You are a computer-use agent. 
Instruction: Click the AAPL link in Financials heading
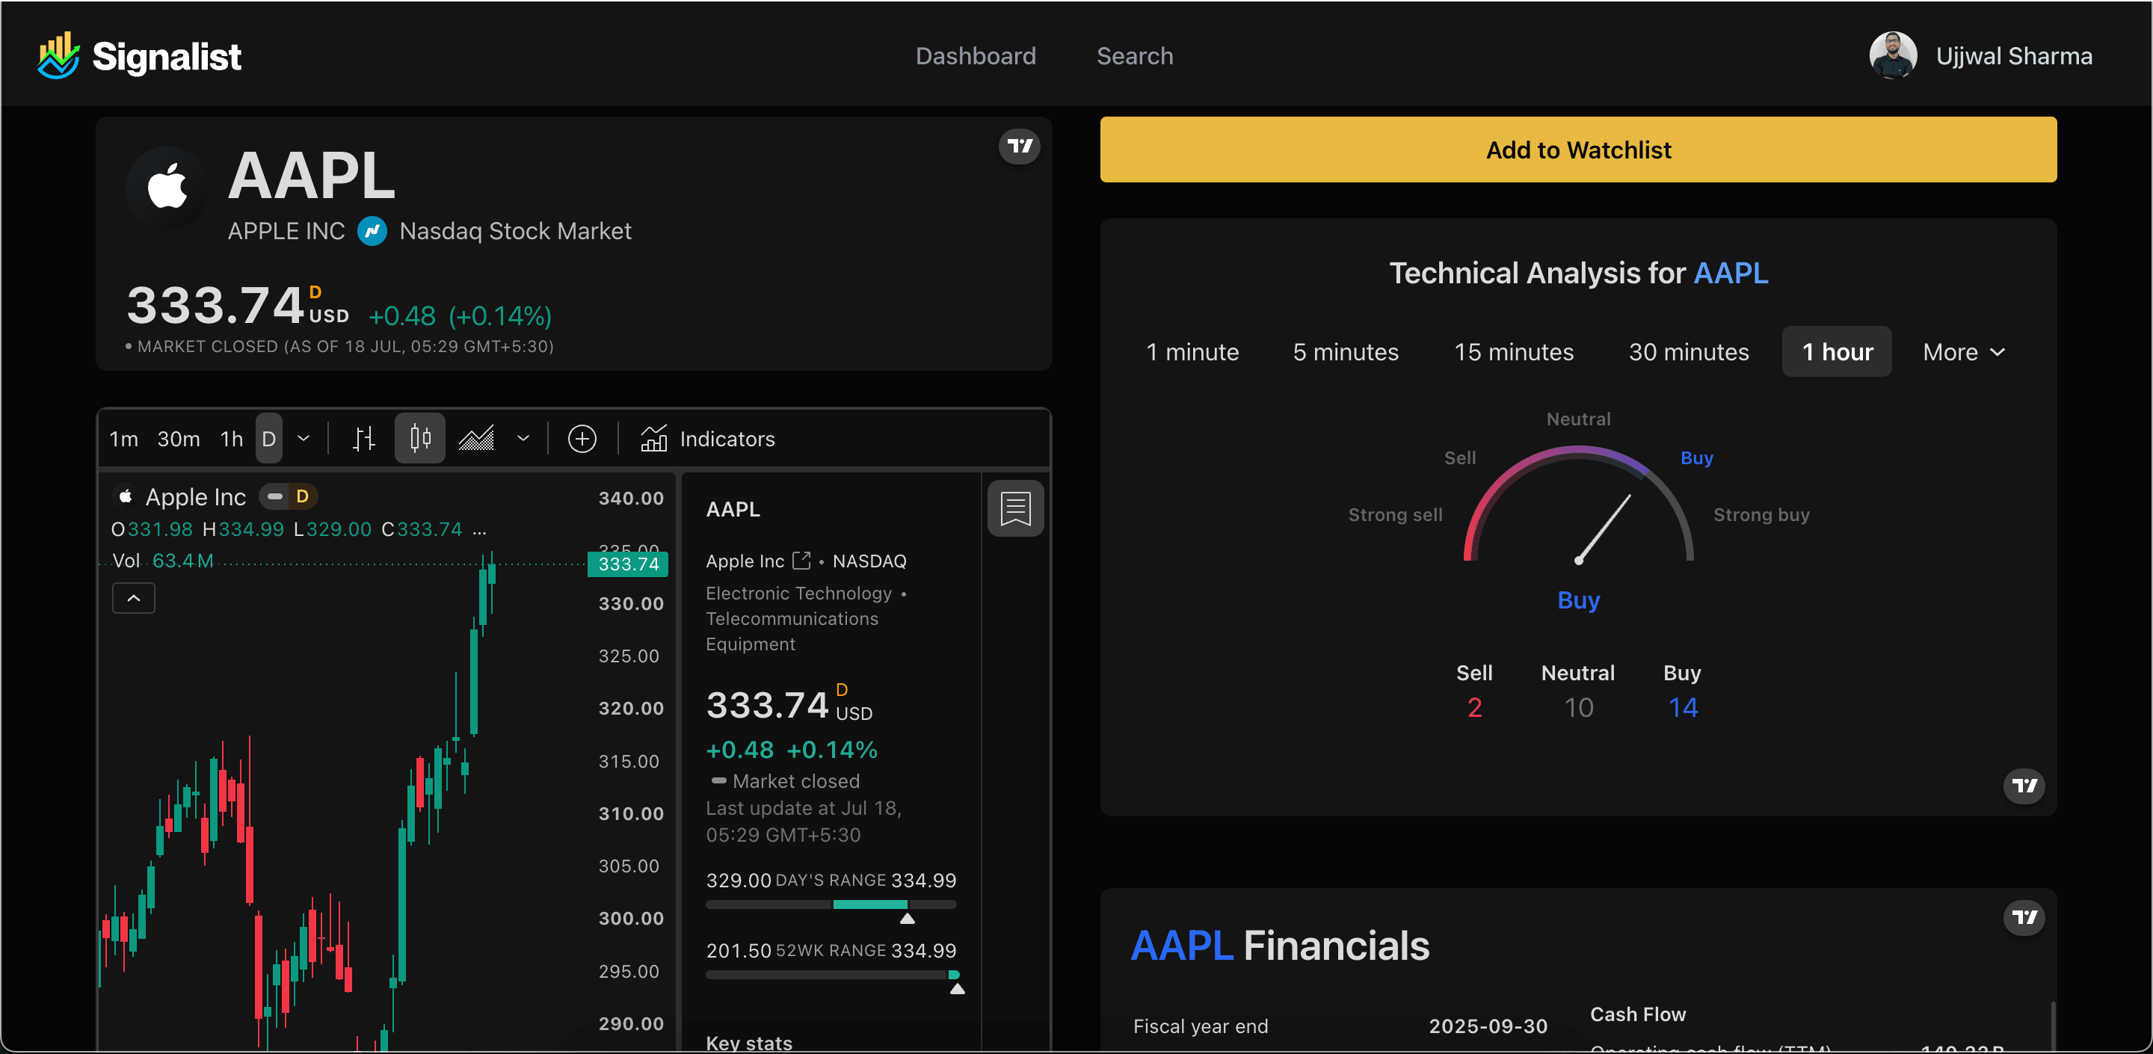tap(1181, 946)
